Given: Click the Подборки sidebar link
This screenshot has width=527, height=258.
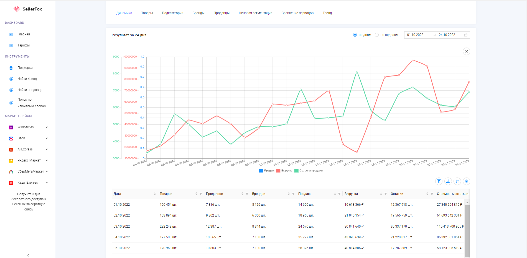Looking at the screenshot, I should tap(25, 68).
